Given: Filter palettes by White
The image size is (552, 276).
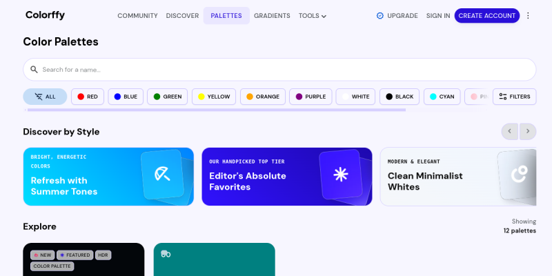Looking at the screenshot, I should (x=355, y=97).
